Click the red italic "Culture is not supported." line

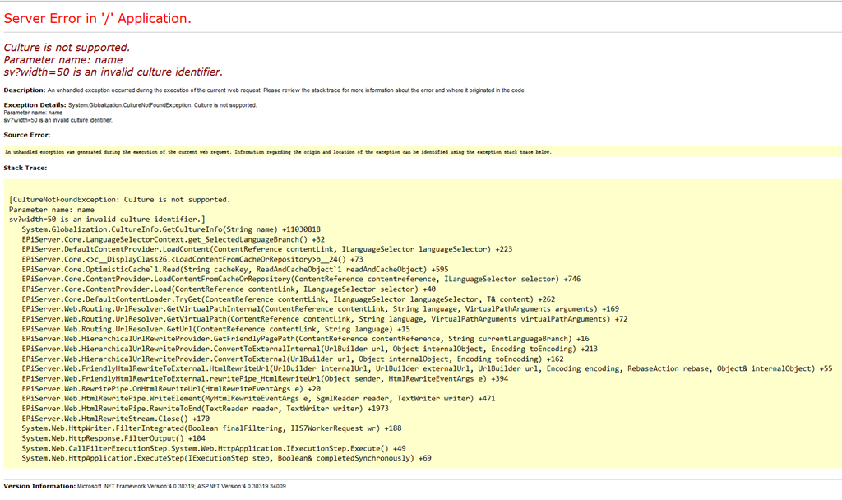coord(67,47)
